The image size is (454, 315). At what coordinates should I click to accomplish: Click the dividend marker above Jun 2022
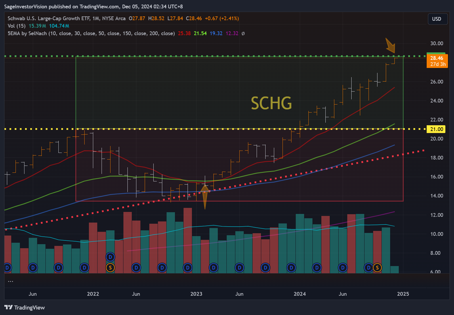[x=136, y=268]
